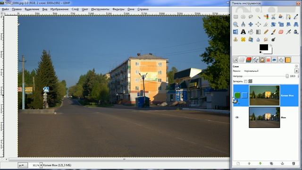Screen dimensions: 302x170
Task: Open image menu button at ruler corner
Action: pyautogui.click(x=2, y=14)
